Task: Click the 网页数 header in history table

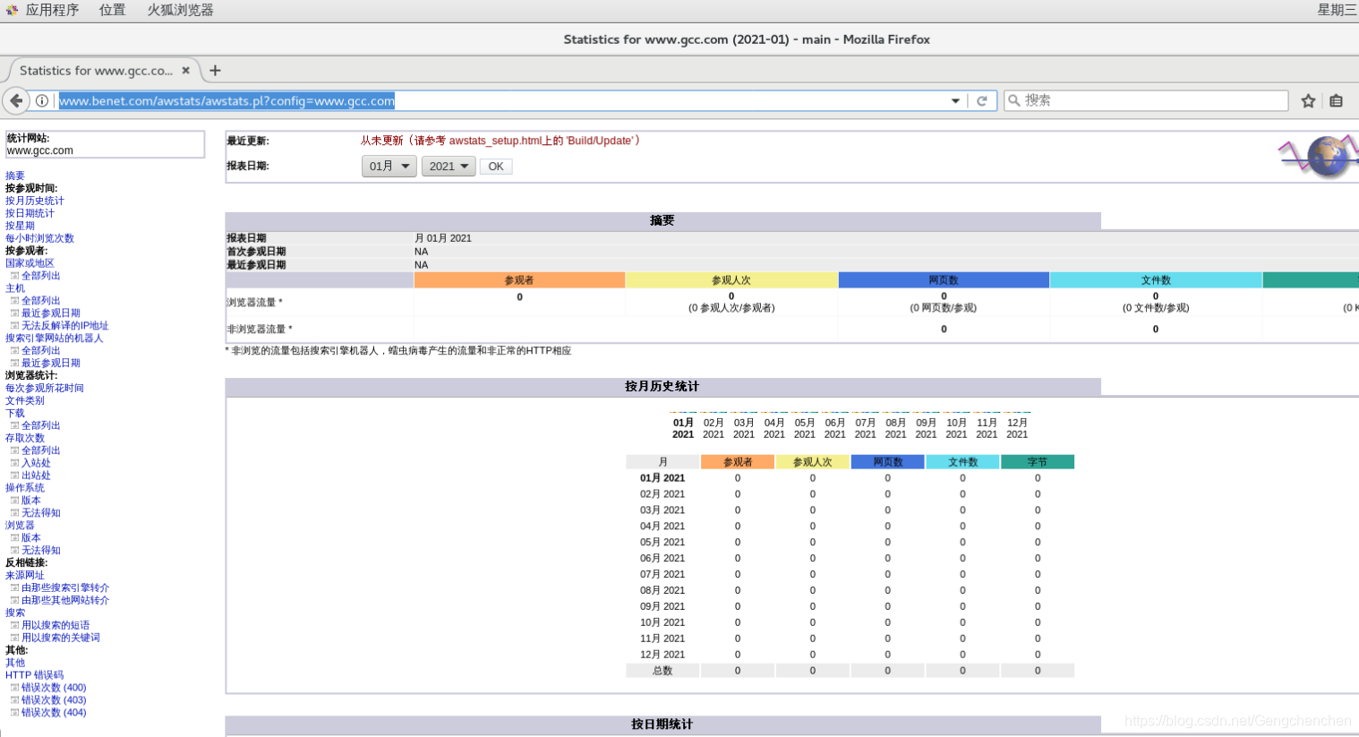Action: tap(888, 462)
